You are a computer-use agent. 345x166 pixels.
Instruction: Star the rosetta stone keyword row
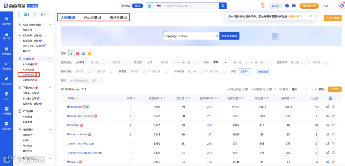point(333,134)
